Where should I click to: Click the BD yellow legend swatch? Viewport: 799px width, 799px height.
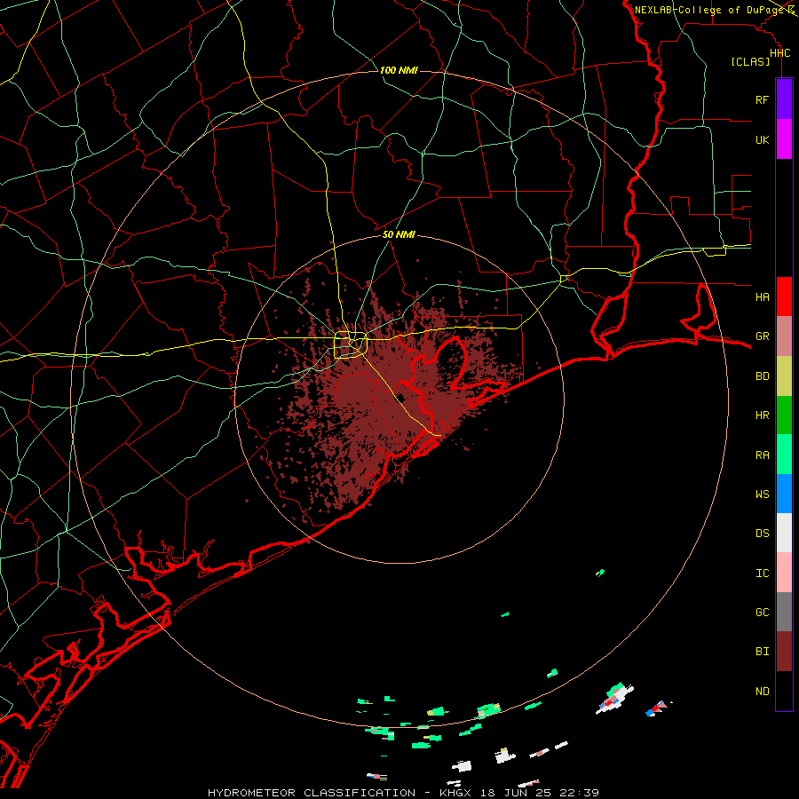click(784, 376)
